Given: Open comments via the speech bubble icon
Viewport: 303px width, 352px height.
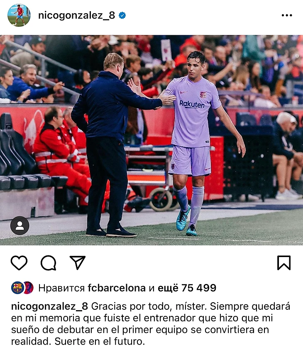Looking at the screenshot, I should point(48,262).
